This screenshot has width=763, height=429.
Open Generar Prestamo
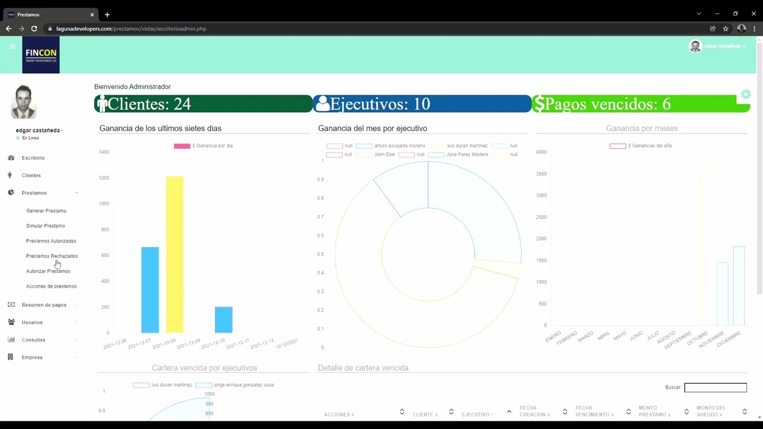coord(46,211)
